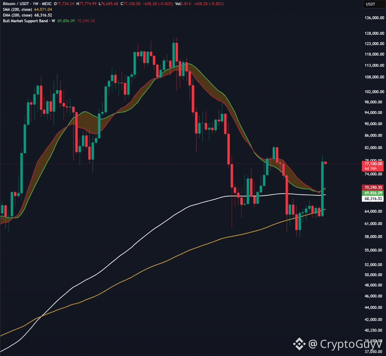The height and width of the screenshot is (356, 386).
Task: Click the 113,000.00 price axis label
Action: pos(374,65)
